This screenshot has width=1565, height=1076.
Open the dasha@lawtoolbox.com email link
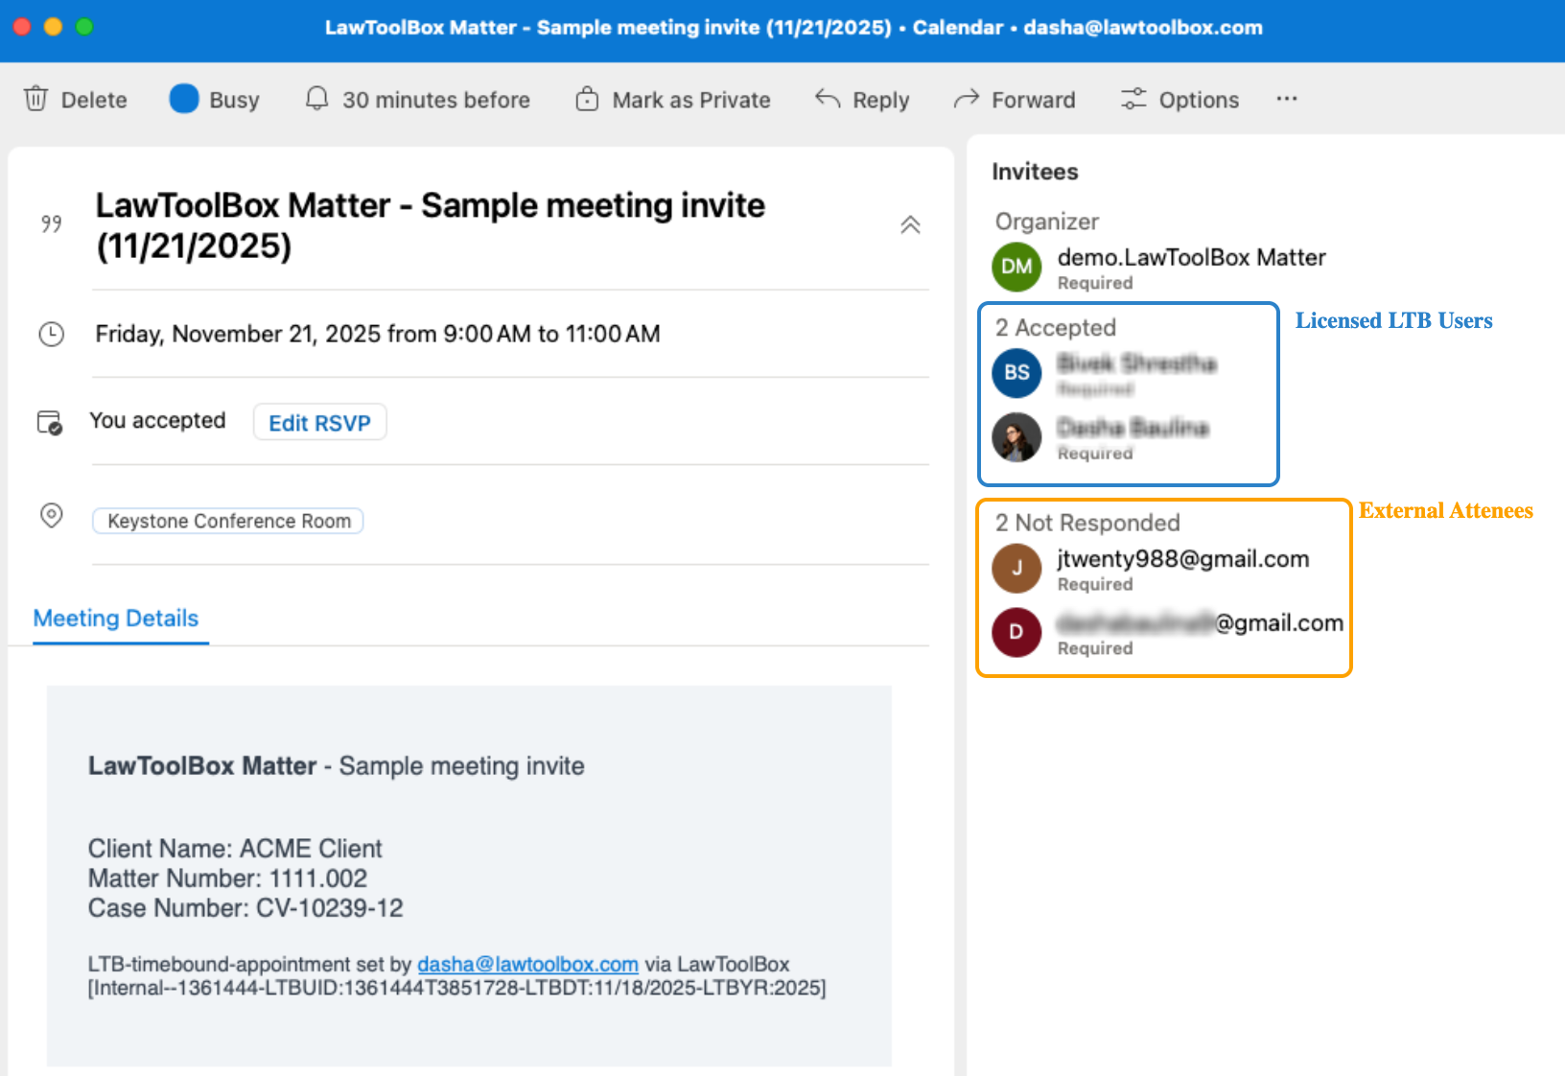point(527,964)
